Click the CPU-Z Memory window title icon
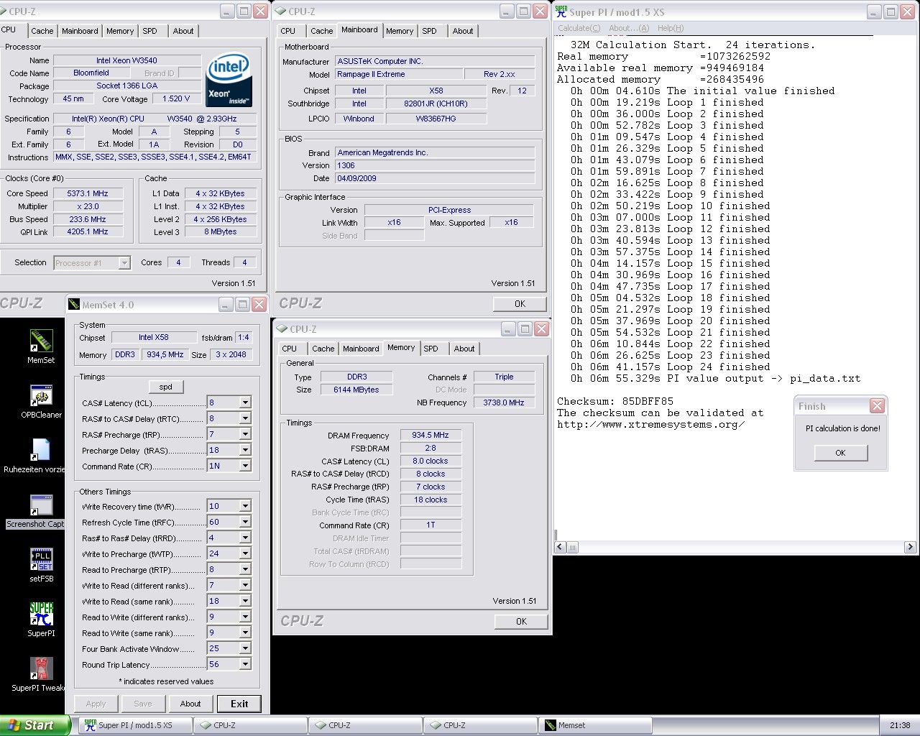The image size is (920, 736). (282, 329)
